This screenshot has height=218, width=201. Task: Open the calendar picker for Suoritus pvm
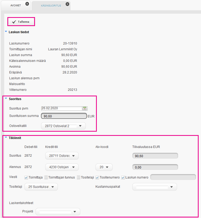(x=85, y=108)
